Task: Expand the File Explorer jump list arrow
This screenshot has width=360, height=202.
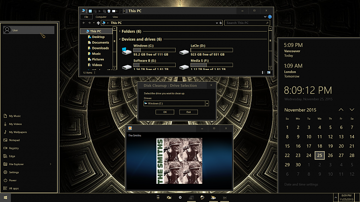Action: point(50,164)
